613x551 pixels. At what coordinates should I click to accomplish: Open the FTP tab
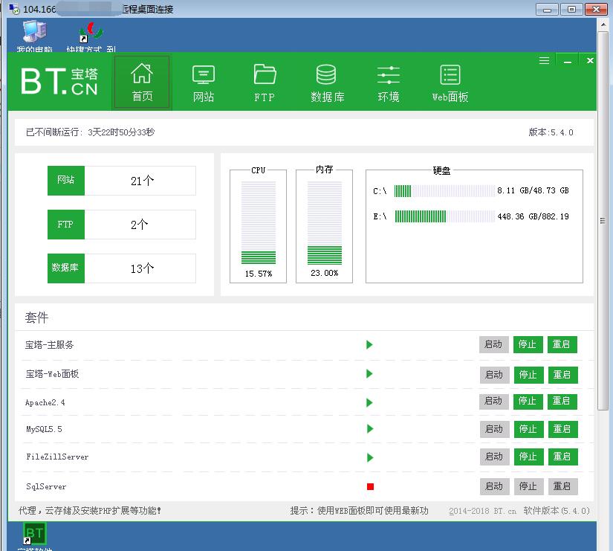pos(265,83)
